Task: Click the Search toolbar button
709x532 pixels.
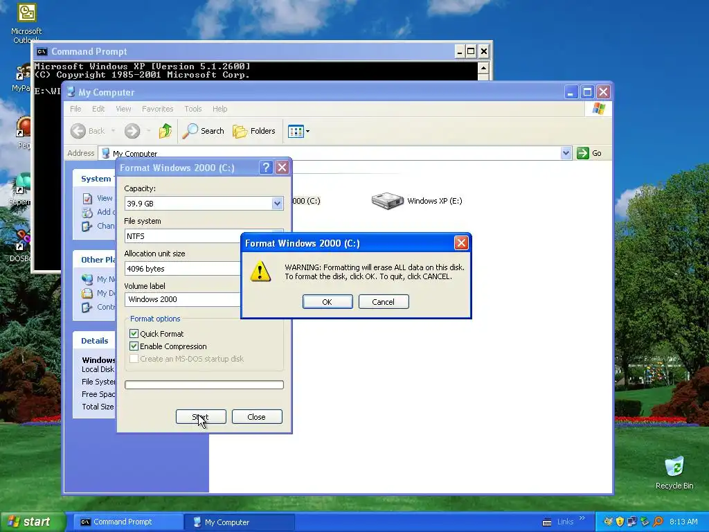Action: 203,131
